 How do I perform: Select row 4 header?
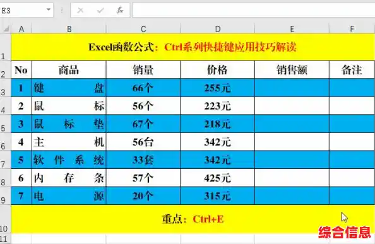click(5, 106)
